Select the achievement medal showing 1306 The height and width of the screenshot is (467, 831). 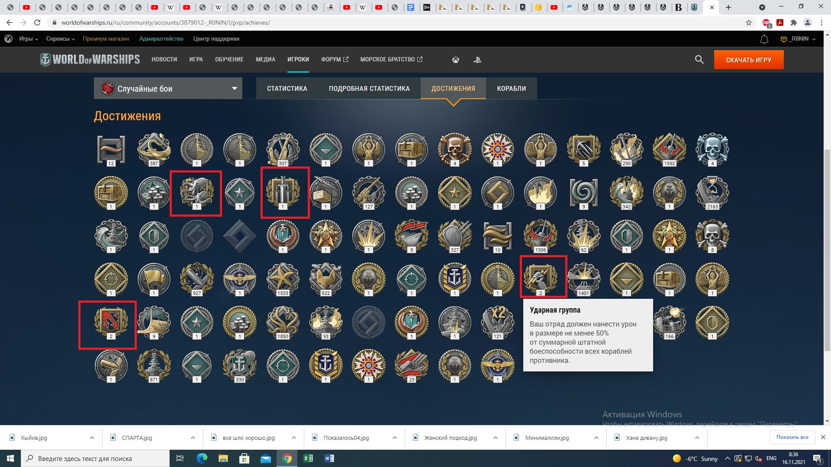coord(540,236)
